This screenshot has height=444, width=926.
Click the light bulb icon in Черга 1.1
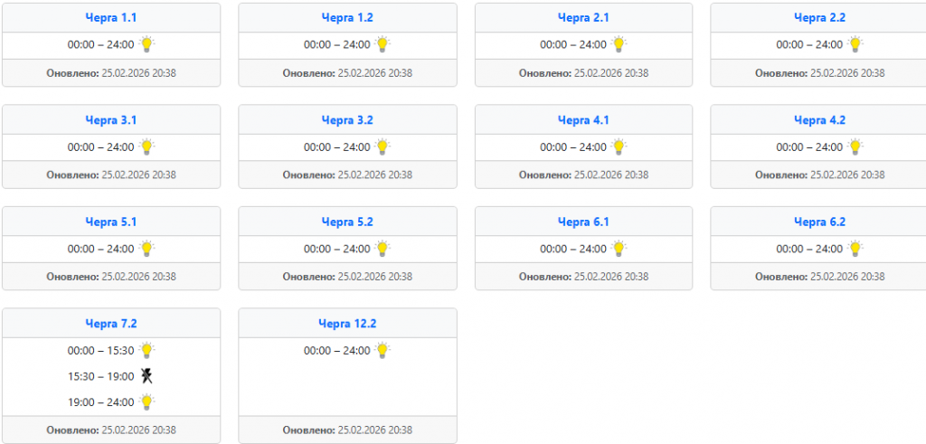(146, 43)
